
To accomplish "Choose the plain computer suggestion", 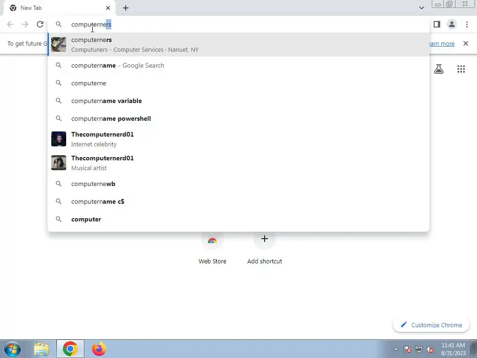I will click(x=238, y=219).
